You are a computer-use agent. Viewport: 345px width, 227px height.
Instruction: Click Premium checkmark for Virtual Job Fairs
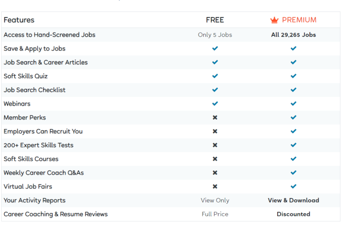293,187
